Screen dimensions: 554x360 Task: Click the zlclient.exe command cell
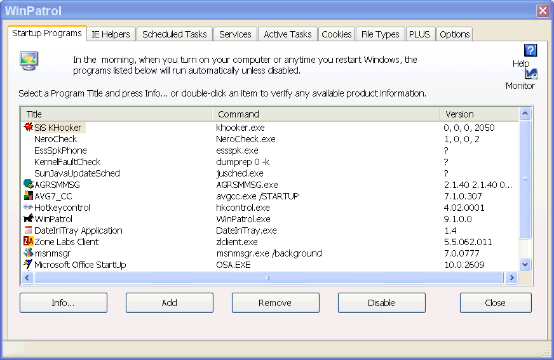[x=237, y=242]
